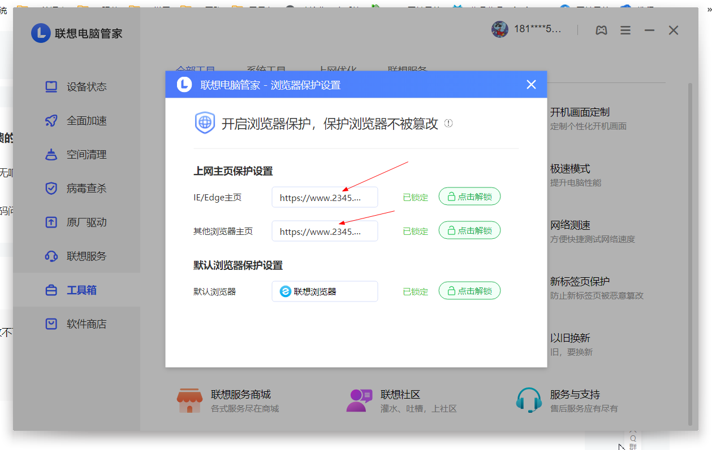Open 软件商店 from the sidebar
The width and height of the screenshot is (712, 450).
click(76, 324)
